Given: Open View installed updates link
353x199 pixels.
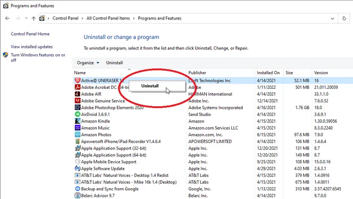Looking at the screenshot, I should pos(31,47).
